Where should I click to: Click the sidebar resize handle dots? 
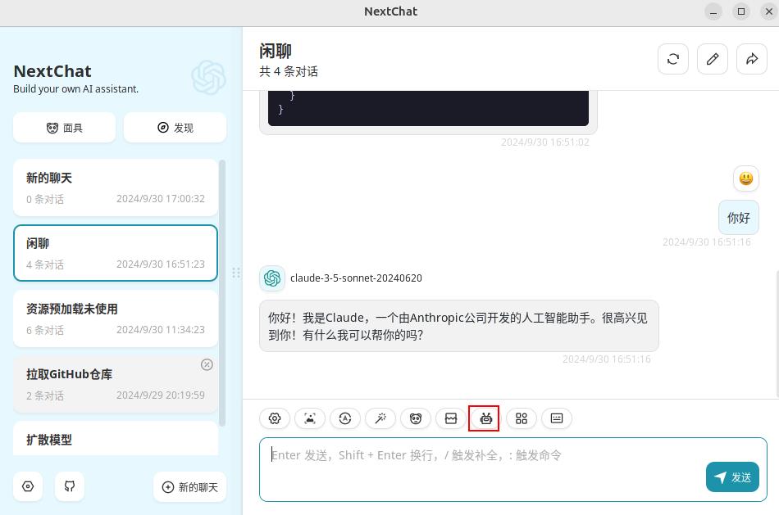[236, 273]
